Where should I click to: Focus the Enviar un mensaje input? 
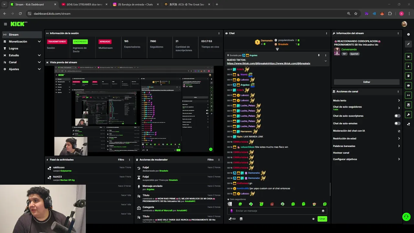[x=277, y=211]
